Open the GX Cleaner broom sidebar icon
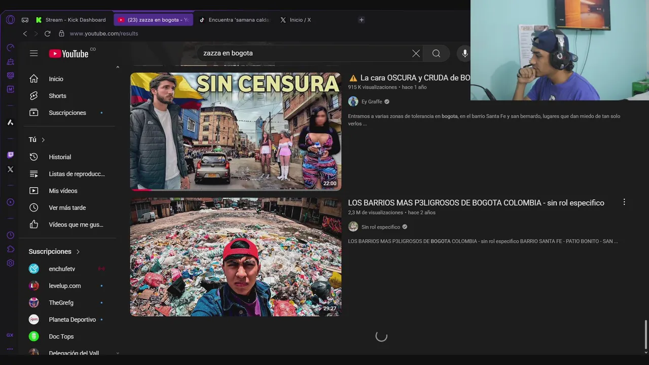Image resolution: width=649 pixels, height=365 pixels. tap(10, 61)
